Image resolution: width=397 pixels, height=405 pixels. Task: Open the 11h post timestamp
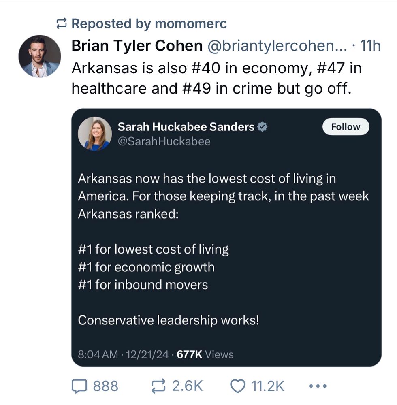click(370, 46)
